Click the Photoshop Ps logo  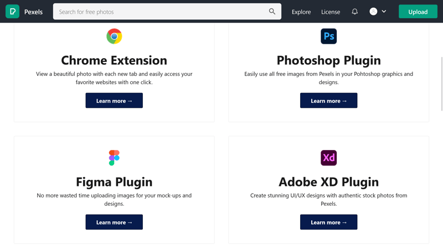[328, 37]
